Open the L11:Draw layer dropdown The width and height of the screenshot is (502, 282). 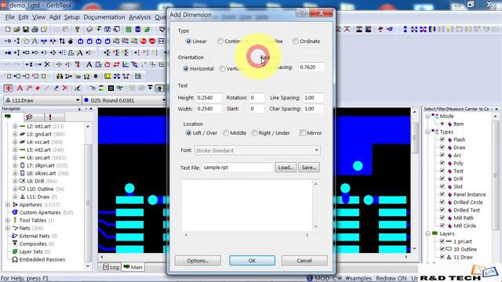(x=77, y=100)
